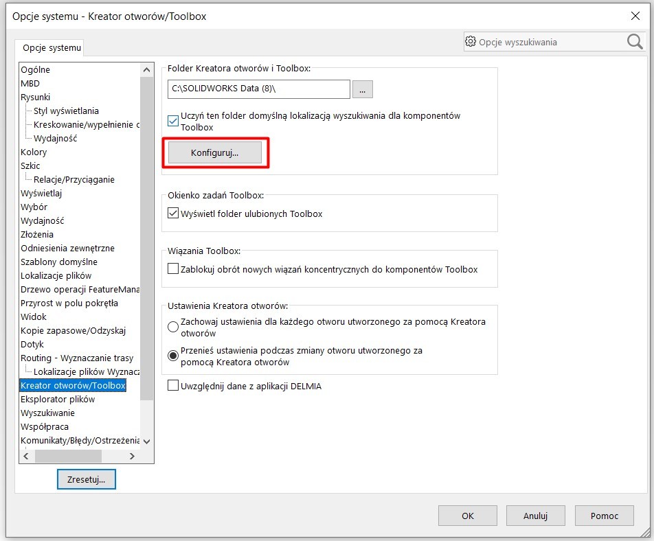Click the scroll-up arrow of the options tree
Screen dimensions: 654x541
pyautogui.click(x=145, y=69)
